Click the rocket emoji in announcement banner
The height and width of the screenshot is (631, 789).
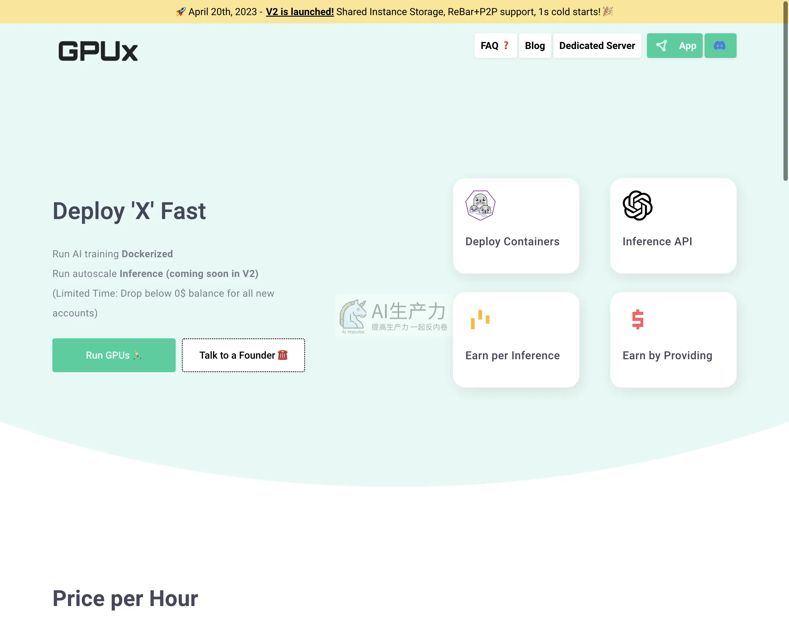(181, 12)
